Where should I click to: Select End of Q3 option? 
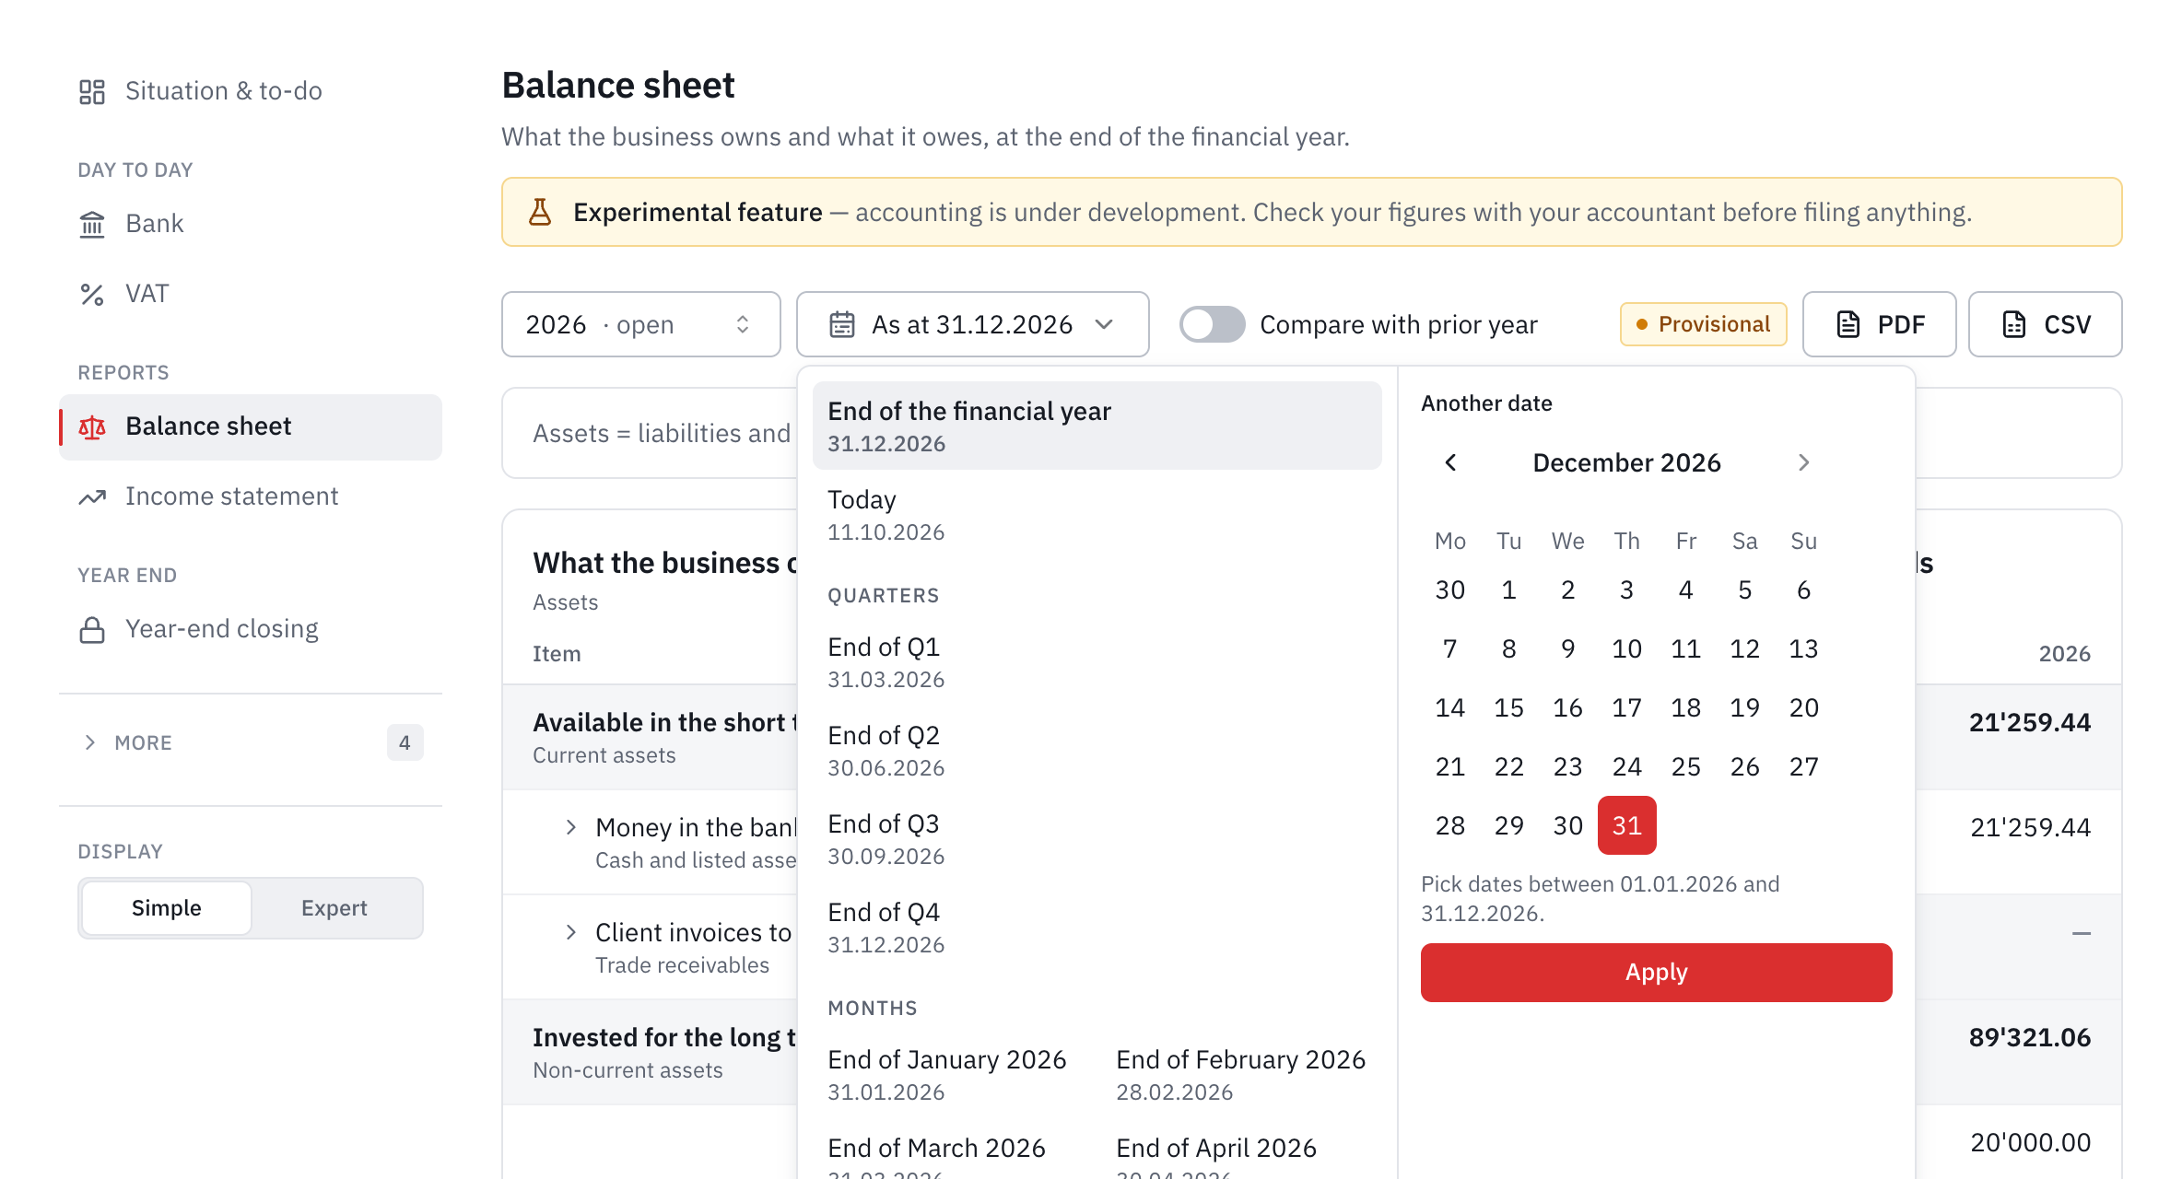[x=1097, y=838]
